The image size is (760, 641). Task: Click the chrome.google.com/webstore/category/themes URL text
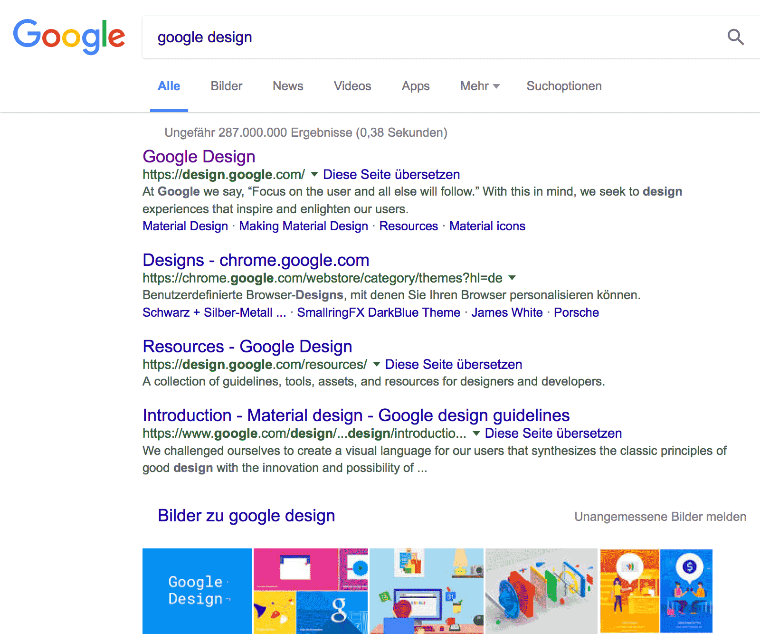323,278
